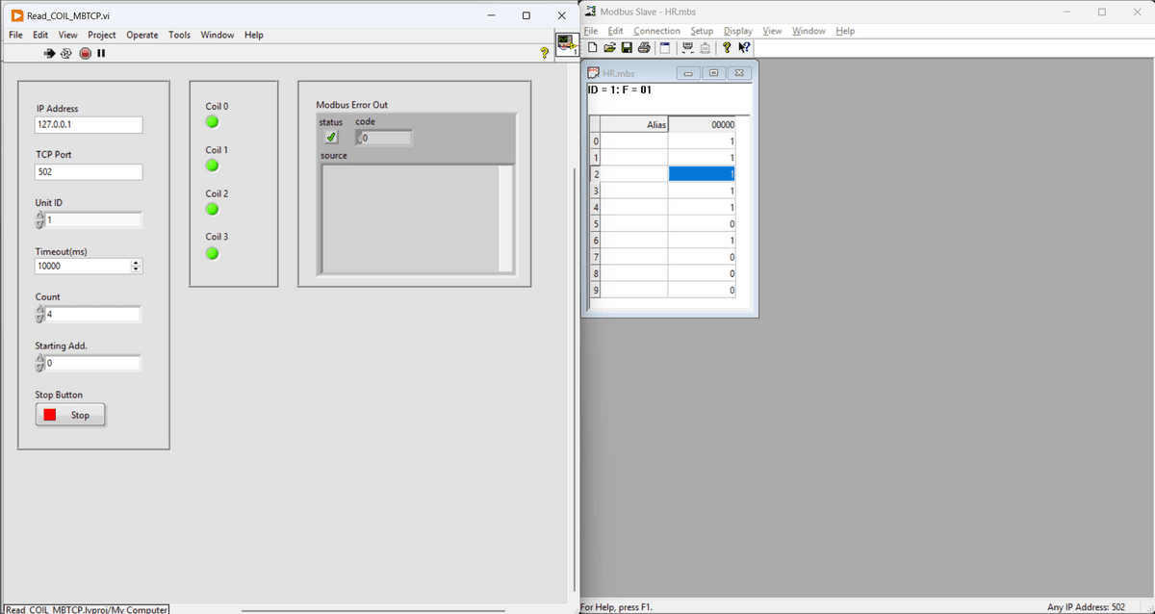Click the Unit ID increment/decrement control
This screenshot has height=614, width=1155.
[39, 220]
